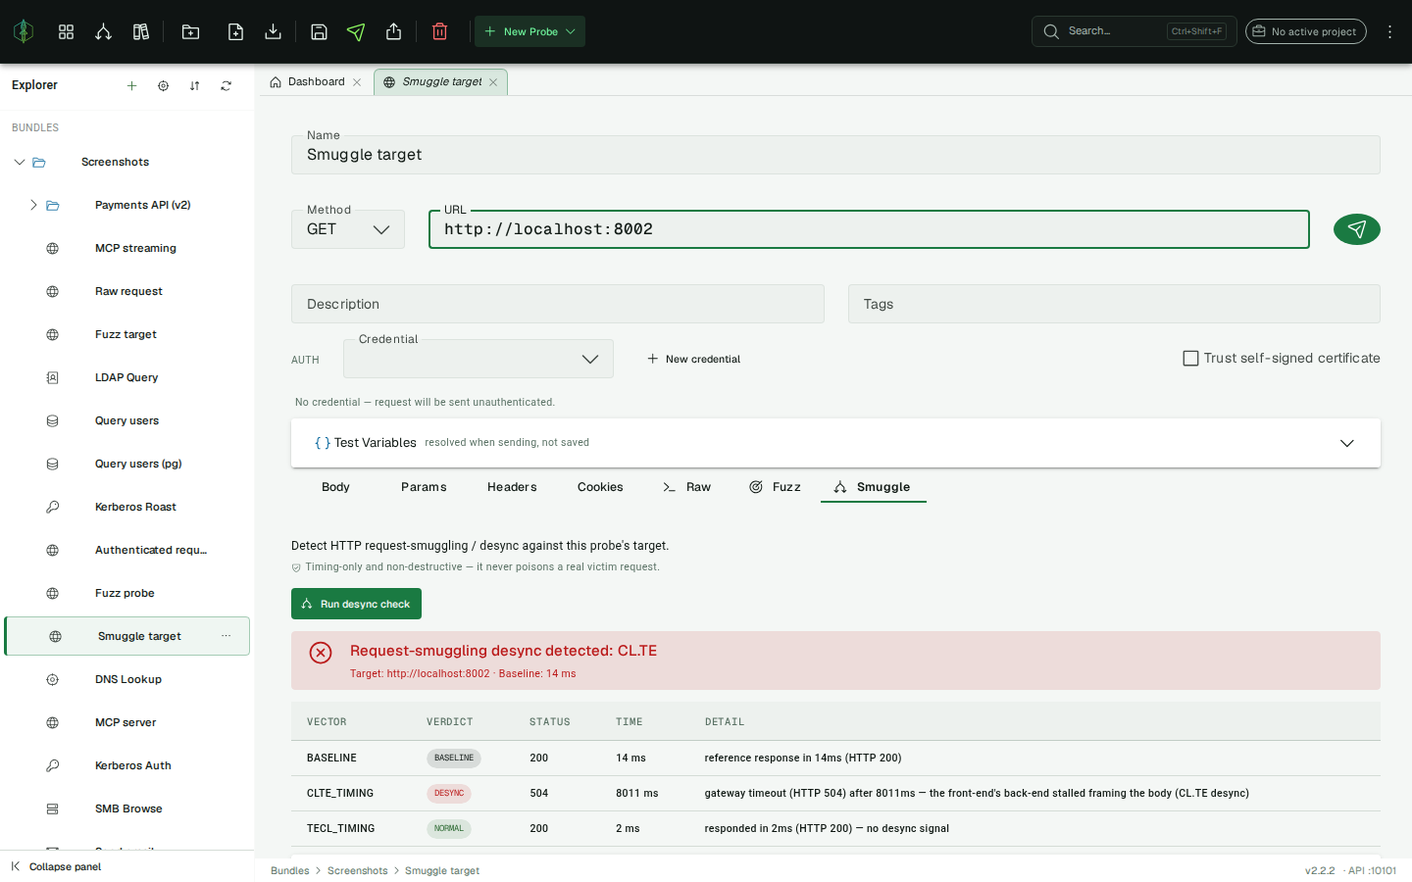Click the locate target icon in Explorer header
Screen dimensions: 1412x882
pos(163,86)
